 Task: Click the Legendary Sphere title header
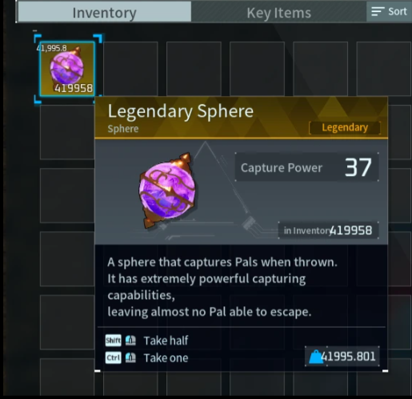[x=181, y=111]
